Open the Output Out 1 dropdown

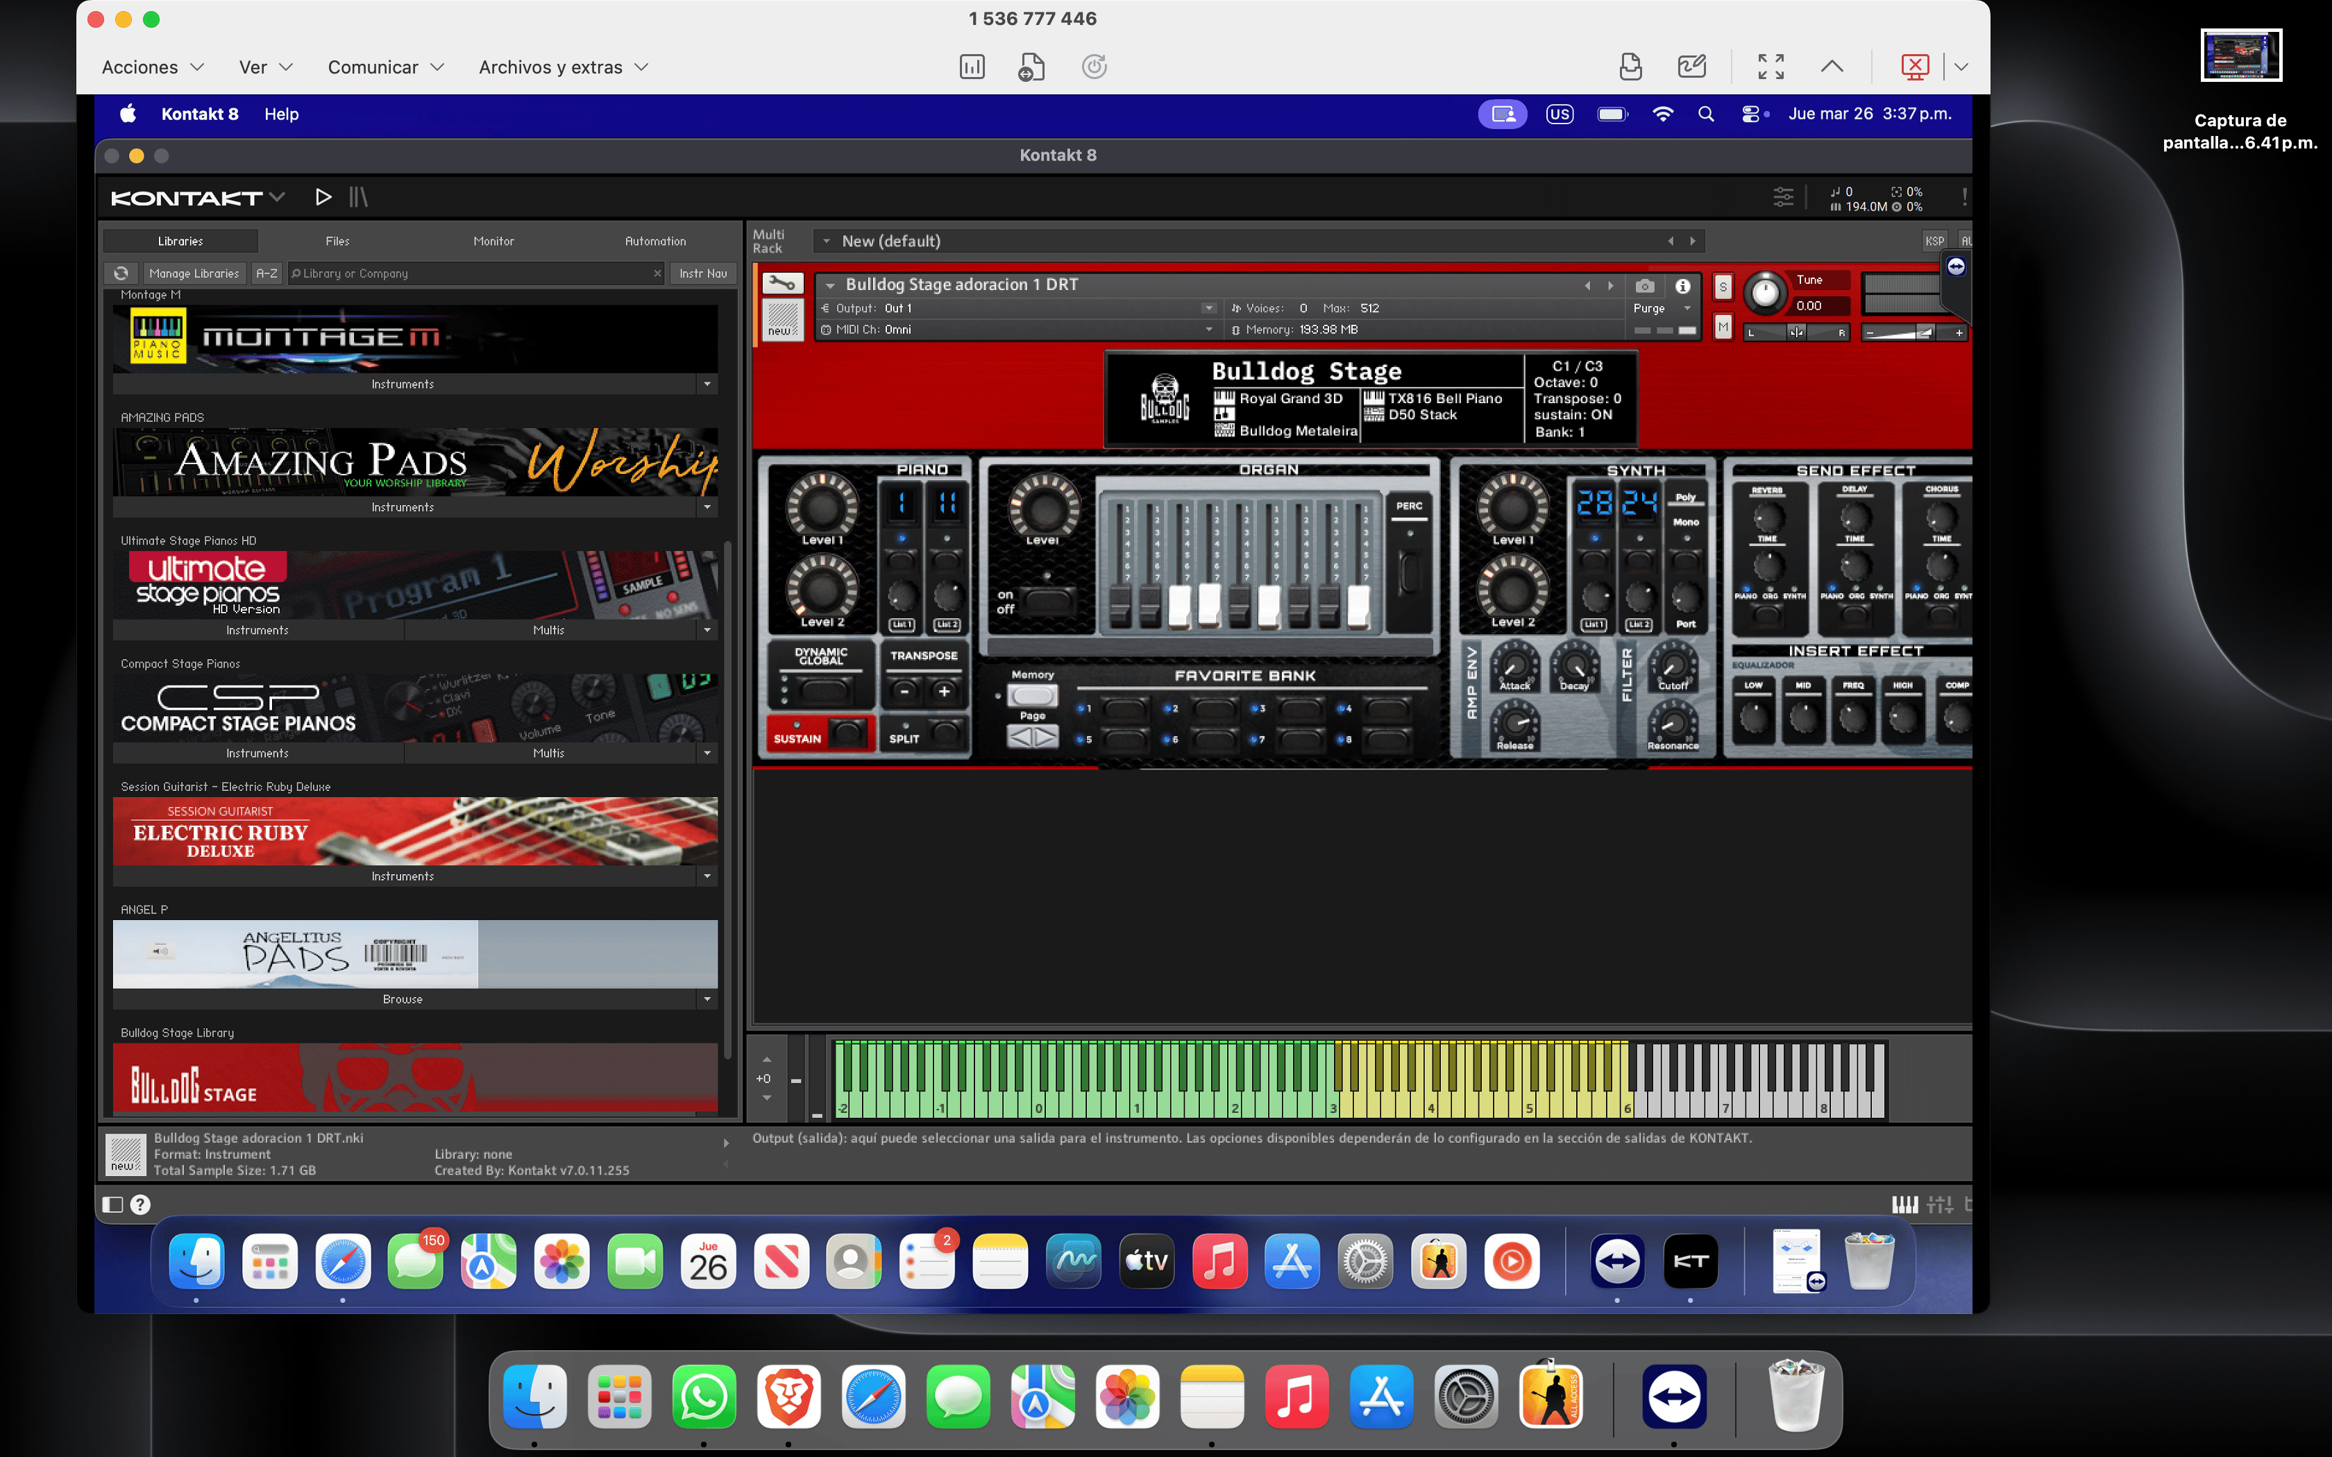point(1209,308)
